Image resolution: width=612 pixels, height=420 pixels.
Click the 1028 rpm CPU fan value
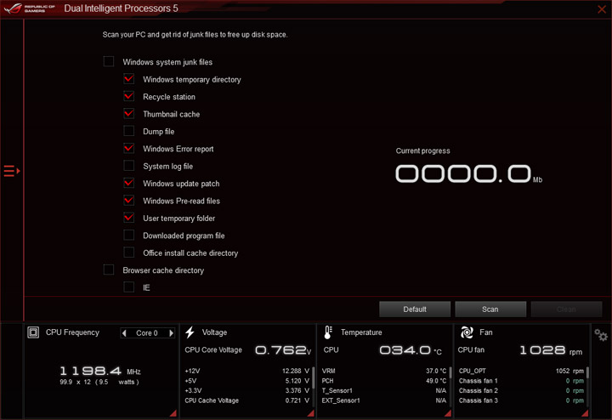click(x=551, y=350)
